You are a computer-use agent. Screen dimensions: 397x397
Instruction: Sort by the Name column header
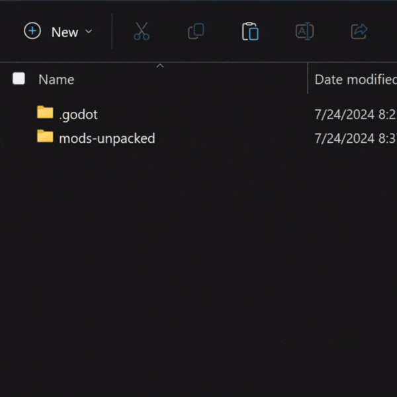tap(56, 79)
